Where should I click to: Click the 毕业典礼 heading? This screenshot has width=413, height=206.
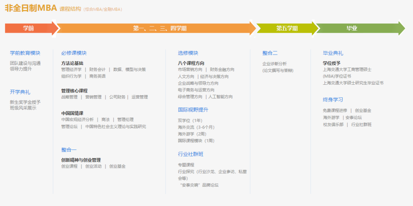pyautogui.click(x=333, y=53)
